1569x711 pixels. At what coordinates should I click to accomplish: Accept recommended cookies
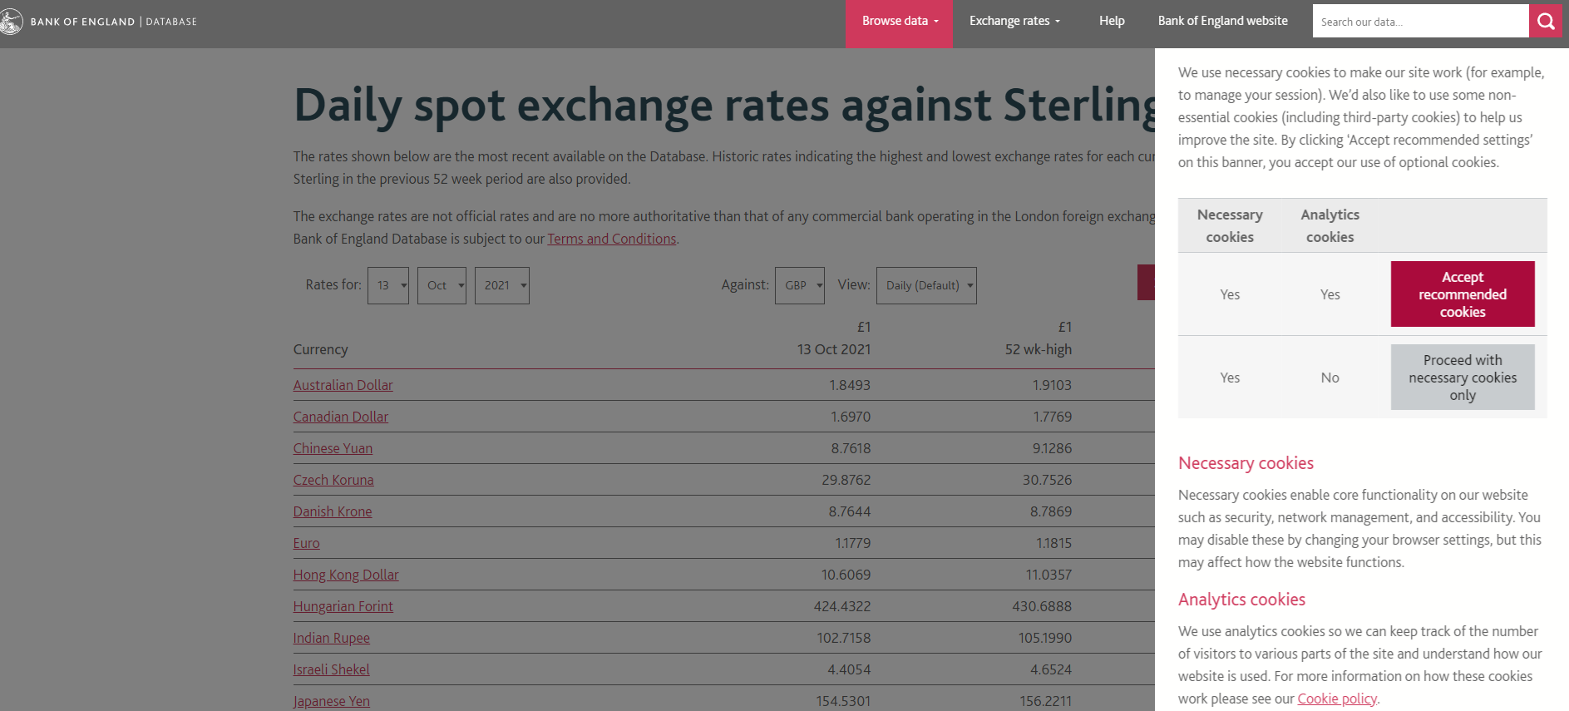1463,294
